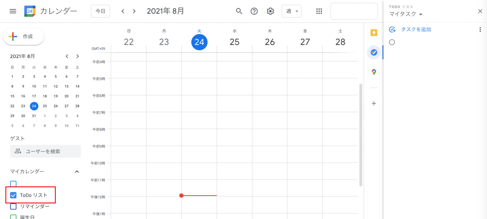Go to next week arrow in header
487x219 pixels.
134,11
